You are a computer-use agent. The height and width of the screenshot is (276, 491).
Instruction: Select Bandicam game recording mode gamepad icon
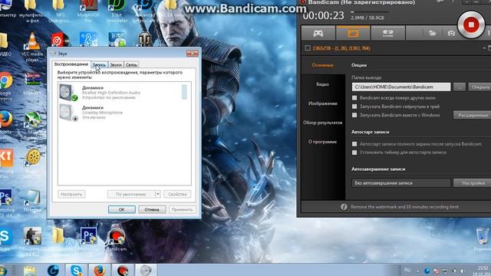[318, 33]
